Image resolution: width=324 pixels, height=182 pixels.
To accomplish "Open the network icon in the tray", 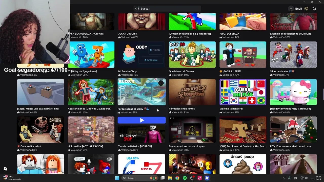I will click(302, 178).
